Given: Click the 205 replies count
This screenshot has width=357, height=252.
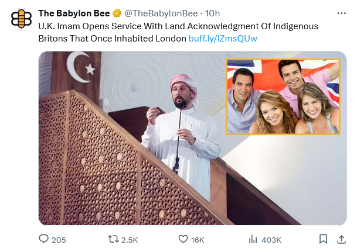Looking at the screenshot, I should coord(59,240).
